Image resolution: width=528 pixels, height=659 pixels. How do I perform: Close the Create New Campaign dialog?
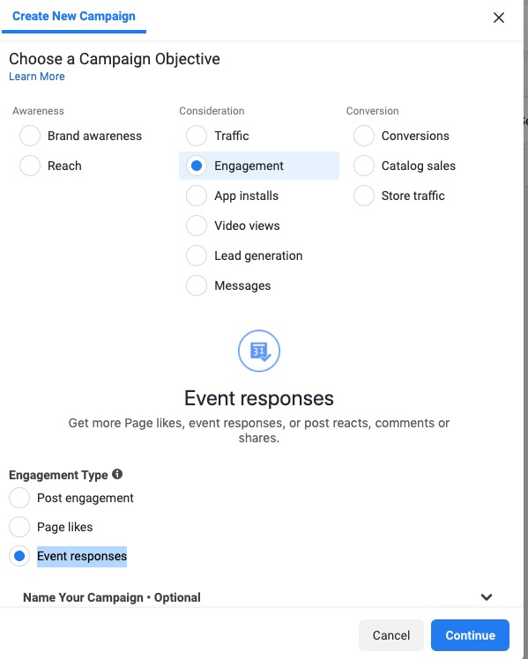(x=499, y=18)
